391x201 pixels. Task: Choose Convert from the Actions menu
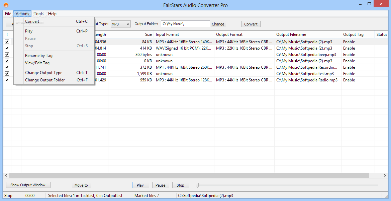pyautogui.click(x=54, y=21)
